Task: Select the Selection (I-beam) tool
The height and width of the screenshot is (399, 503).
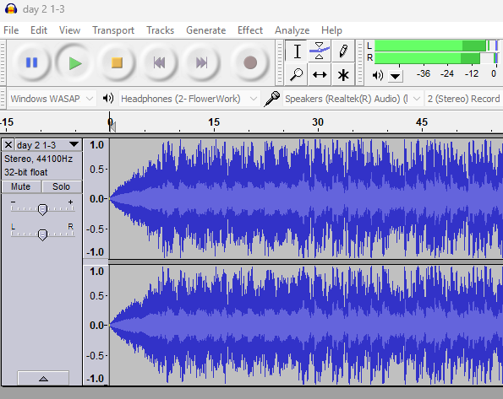Action: point(297,51)
